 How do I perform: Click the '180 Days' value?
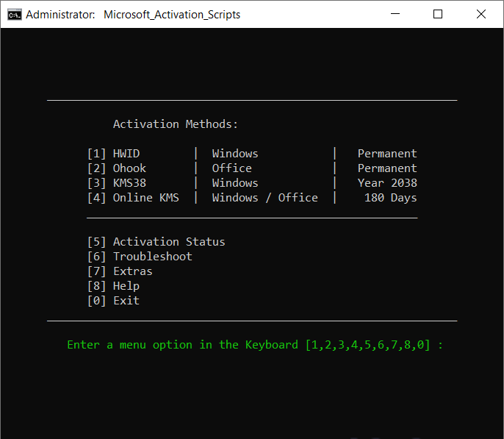point(391,198)
